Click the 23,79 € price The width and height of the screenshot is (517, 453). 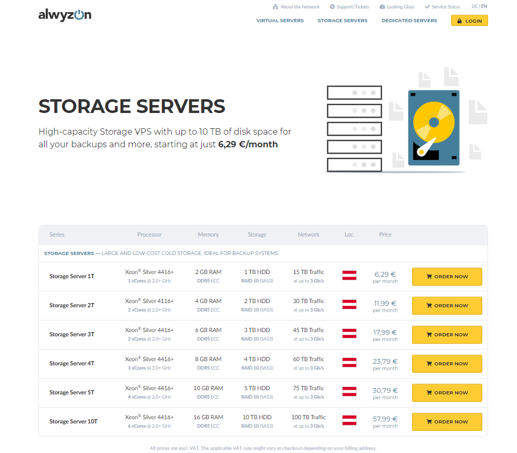385,362
